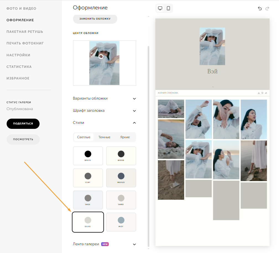Open the Оформление section
The image size is (279, 253).
pos(20,20)
